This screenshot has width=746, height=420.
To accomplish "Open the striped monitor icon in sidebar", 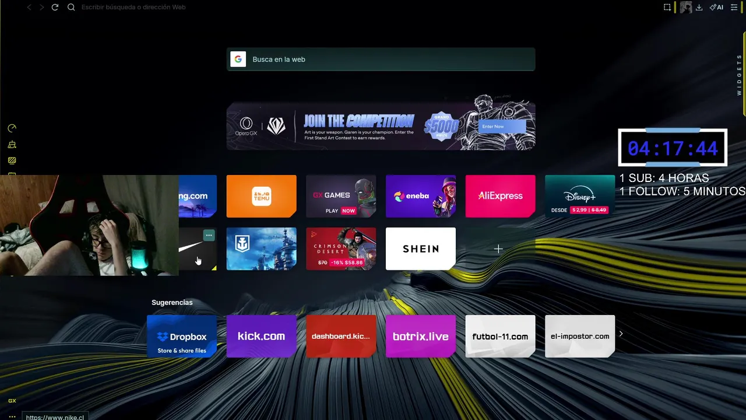I will (x=12, y=160).
